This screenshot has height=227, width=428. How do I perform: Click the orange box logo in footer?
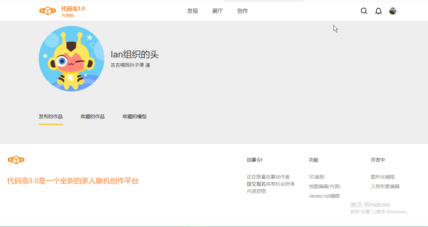[x=16, y=160]
